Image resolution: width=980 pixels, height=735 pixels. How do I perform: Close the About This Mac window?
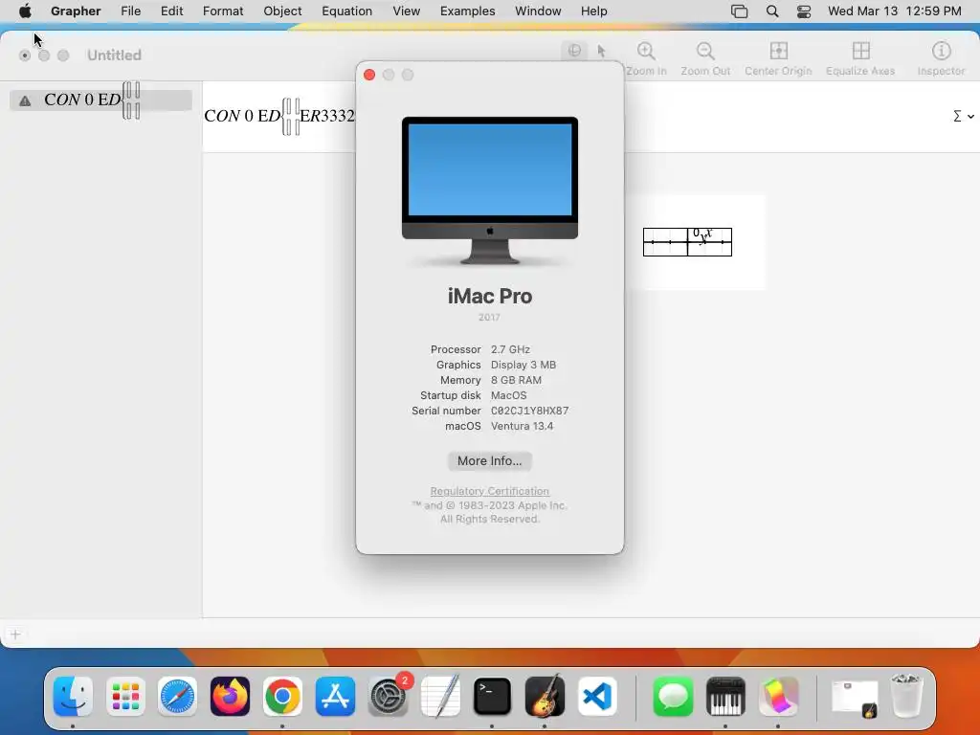point(369,75)
